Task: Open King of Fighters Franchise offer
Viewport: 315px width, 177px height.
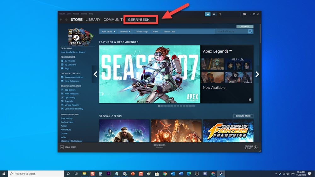Action: (228, 131)
